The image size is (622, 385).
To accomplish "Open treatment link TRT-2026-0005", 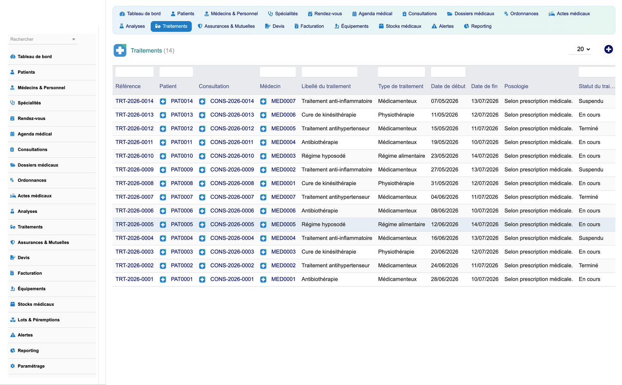I will click(x=134, y=225).
